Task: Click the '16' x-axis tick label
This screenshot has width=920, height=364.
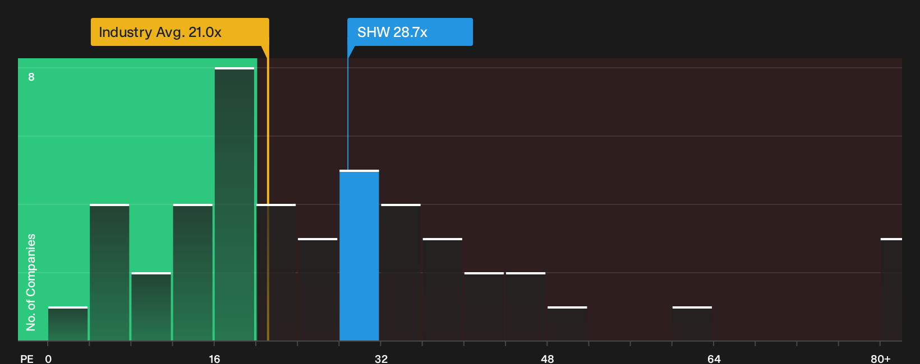Action: click(x=214, y=358)
